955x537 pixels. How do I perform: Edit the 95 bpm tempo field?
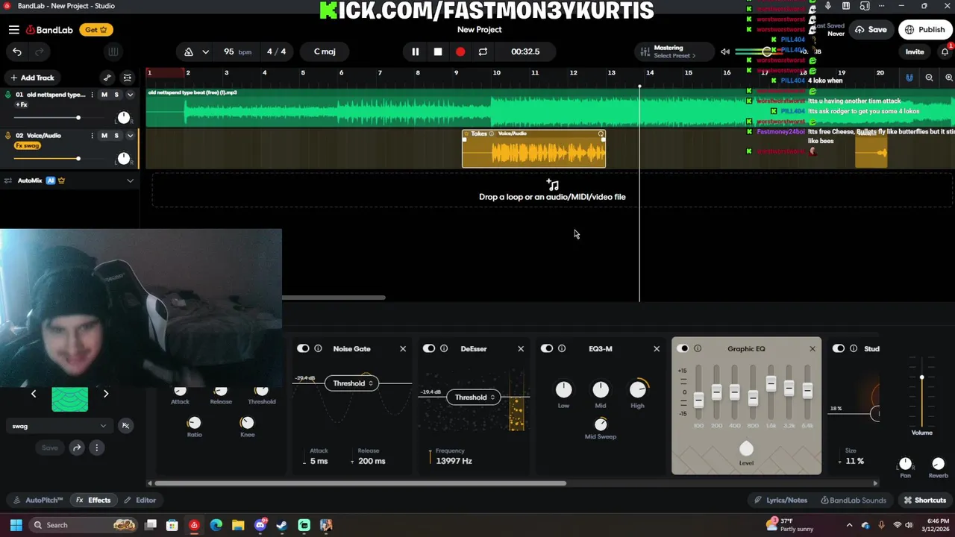coord(237,51)
